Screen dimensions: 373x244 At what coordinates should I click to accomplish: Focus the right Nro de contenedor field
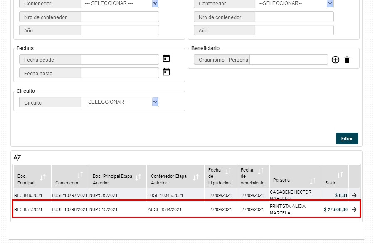294,17
